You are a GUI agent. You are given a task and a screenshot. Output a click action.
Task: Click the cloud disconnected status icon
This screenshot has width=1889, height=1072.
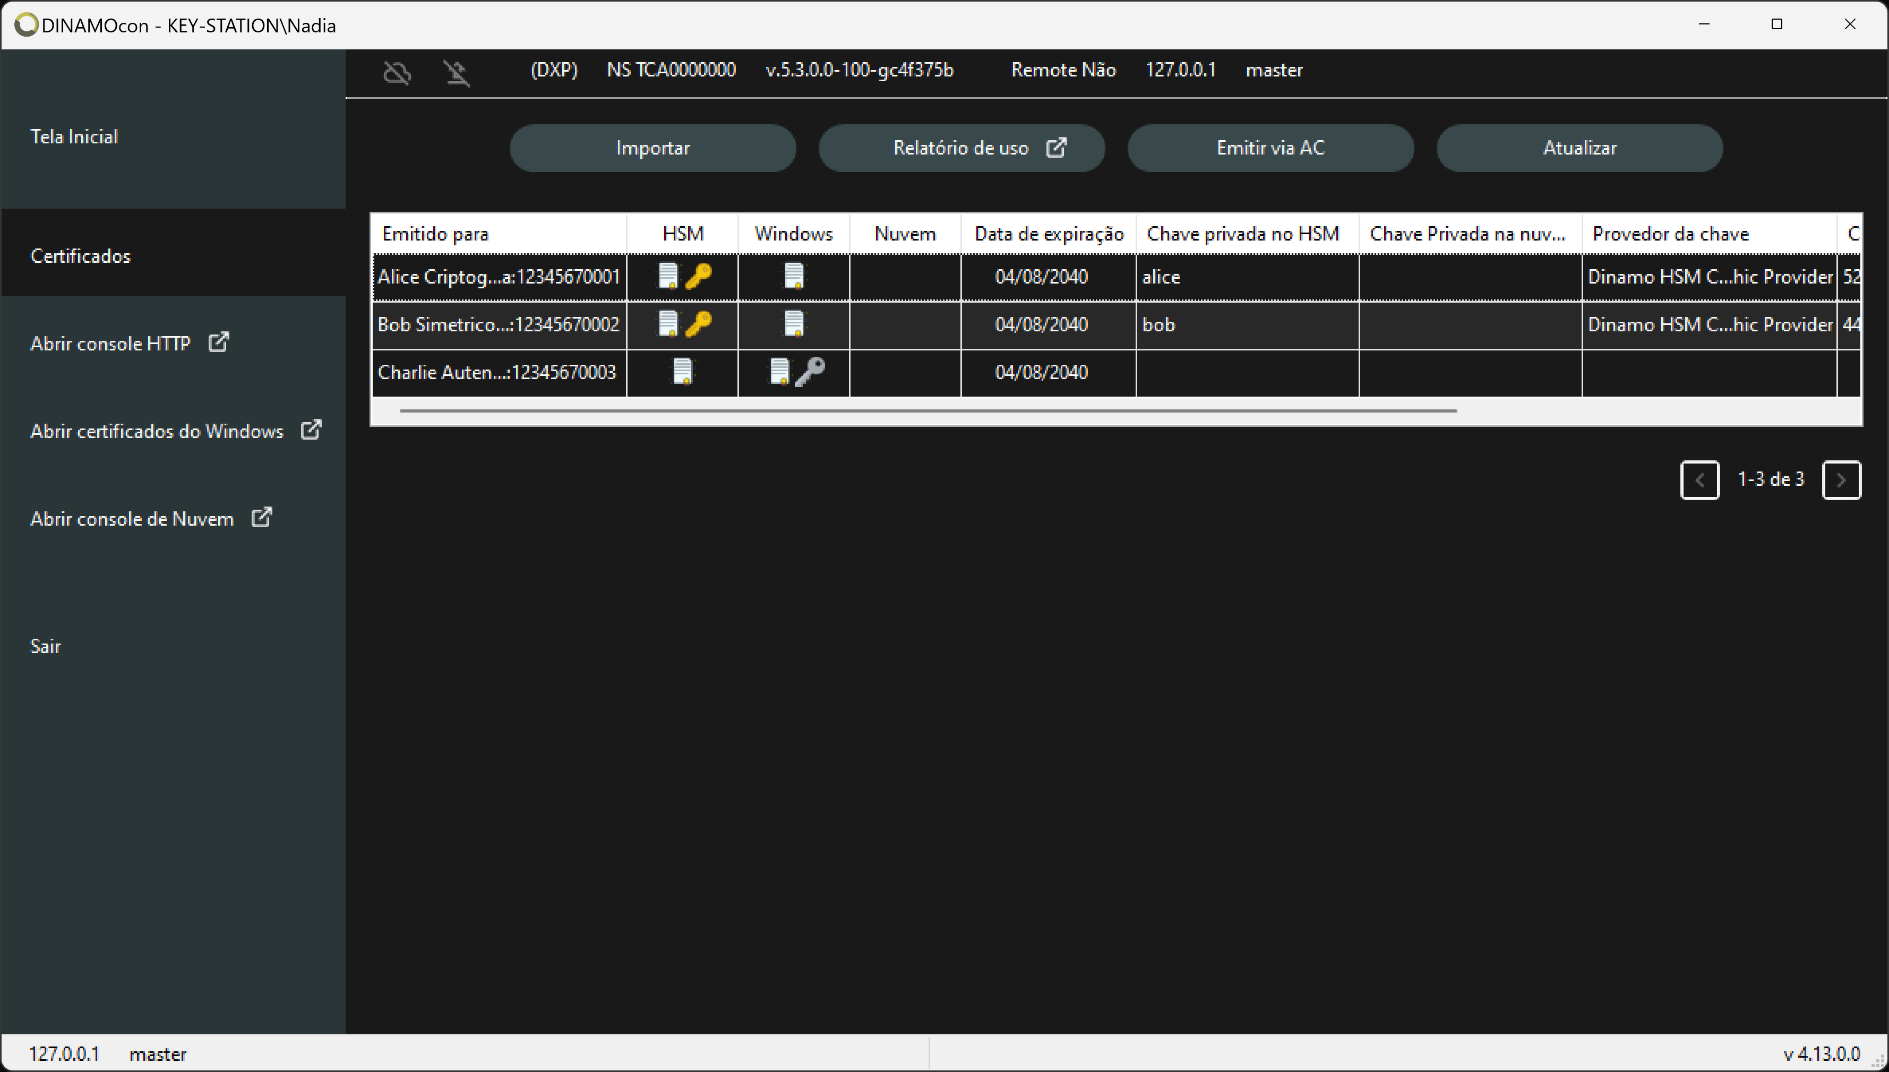tap(398, 72)
